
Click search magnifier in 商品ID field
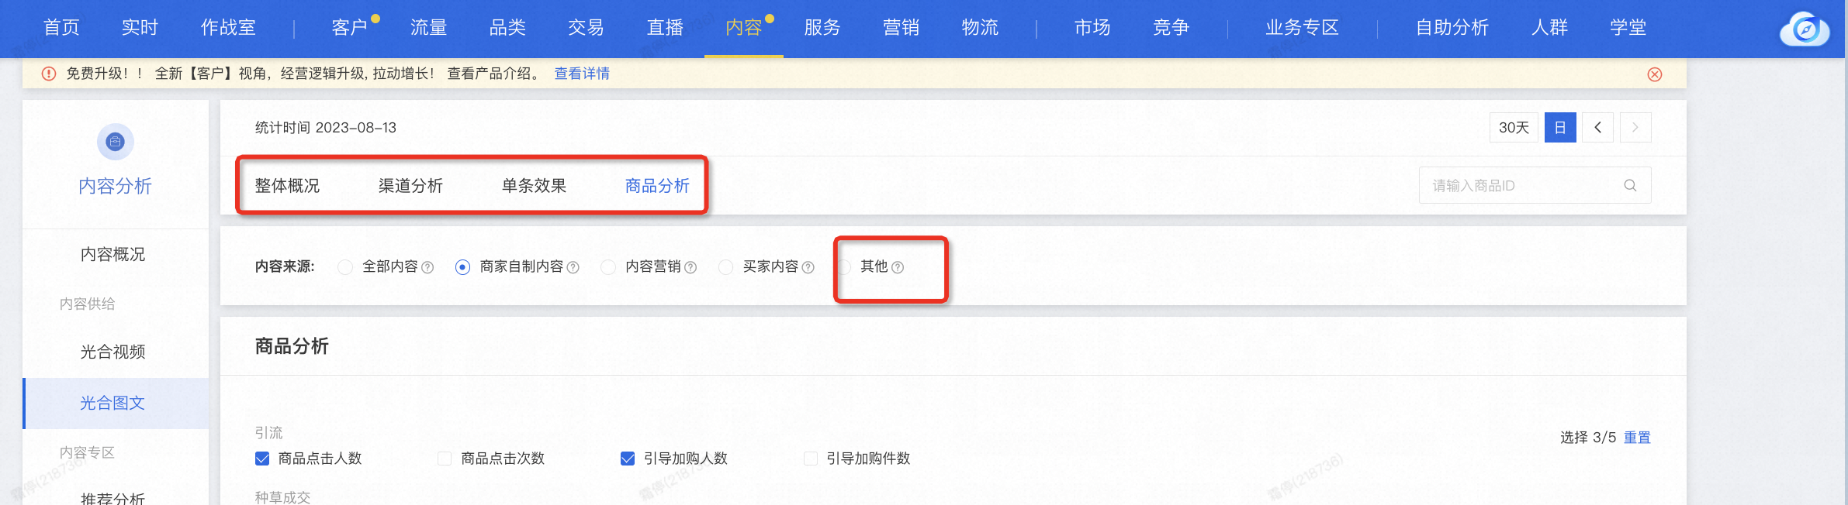pos(1630,185)
